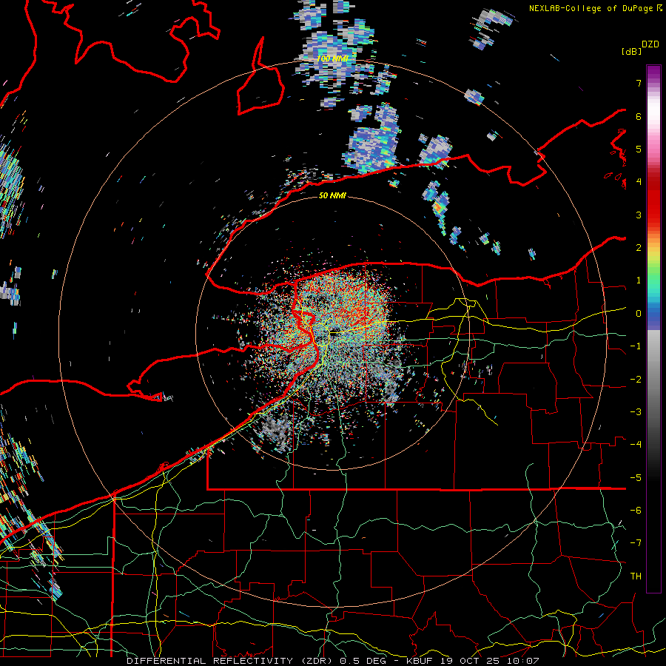This screenshot has width=666, height=666.
Task: Click the -4 value on color scale
Action: (x=636, y=445)
